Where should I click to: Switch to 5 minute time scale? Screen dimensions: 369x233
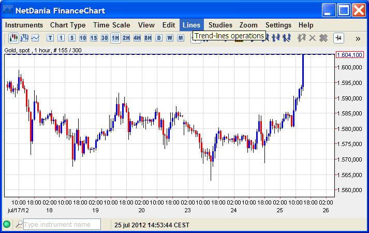point(72,38)
